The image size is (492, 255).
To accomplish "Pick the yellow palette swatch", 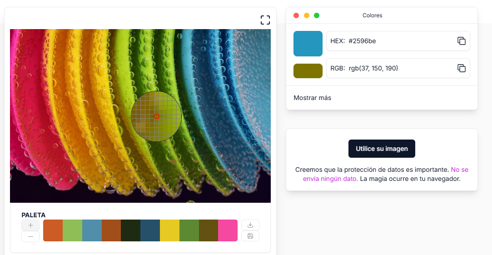I will click(x=169, y=230).
